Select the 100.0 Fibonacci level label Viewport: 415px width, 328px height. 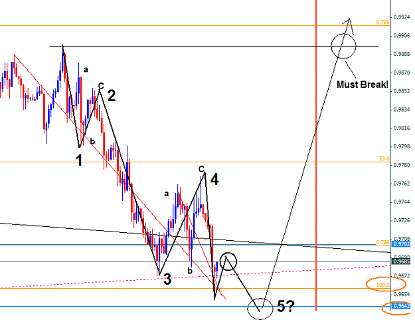click(382, 285)
